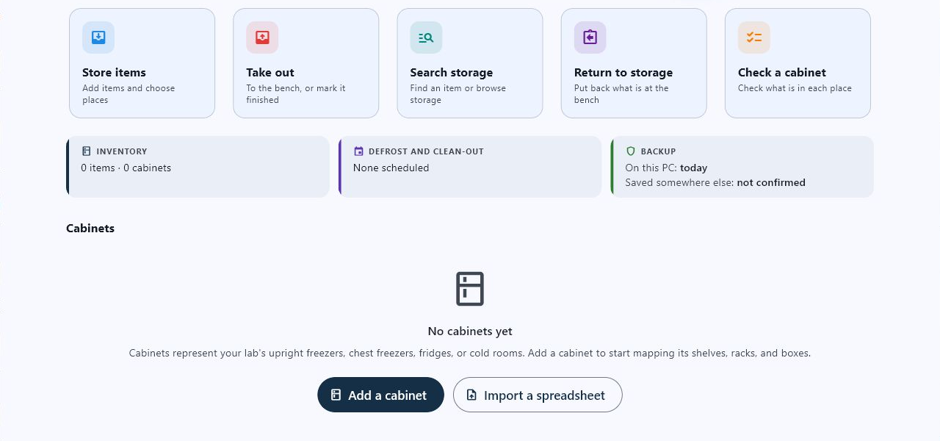
Task: Choose Import a spreadsheet
Action: pyautogui.click(x=538, y=395)
